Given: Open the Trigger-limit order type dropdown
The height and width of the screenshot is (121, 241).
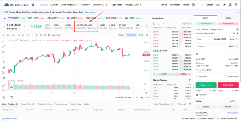Looking at the screenshot, I should coord(216,29).
